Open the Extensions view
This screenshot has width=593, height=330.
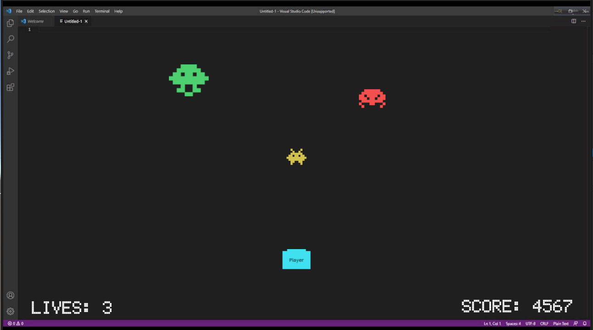10,87
